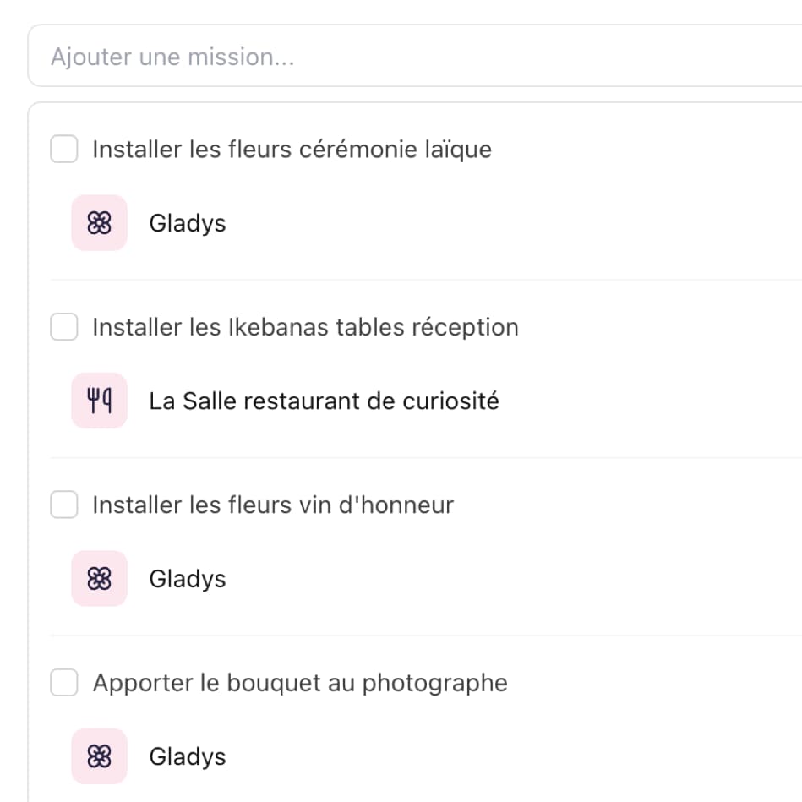Click the flower badge for vin d'honneur assignee
Screen dimensions: 802x802
coord(99,579)
